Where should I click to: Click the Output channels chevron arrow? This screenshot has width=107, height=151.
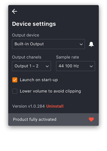[47, 66]
